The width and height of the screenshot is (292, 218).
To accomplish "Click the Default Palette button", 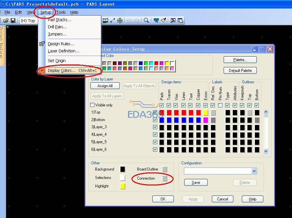I will click(x=240, y=71).
